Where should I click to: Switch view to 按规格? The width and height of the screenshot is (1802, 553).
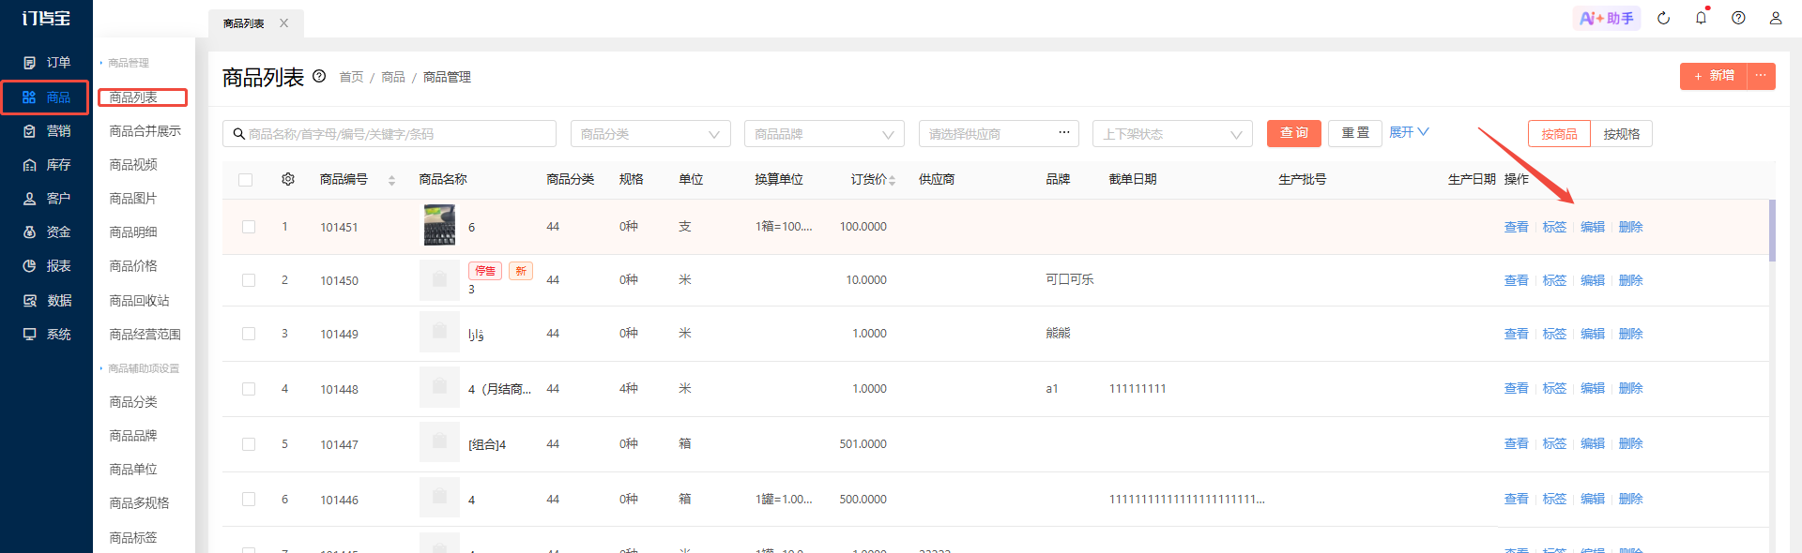pos(1622,134)
